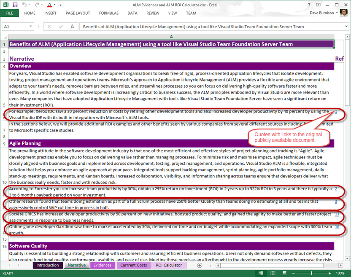Open the Name Box dropdown arrow
Screen dimensions: 351x277
pyautogui.click(x=31, y=27)
